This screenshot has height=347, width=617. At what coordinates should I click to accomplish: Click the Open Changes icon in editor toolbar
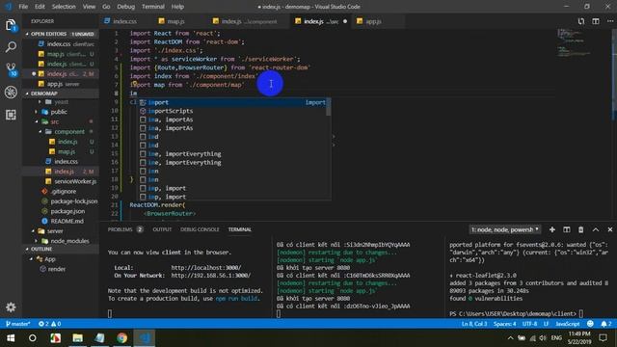(581, 21)
